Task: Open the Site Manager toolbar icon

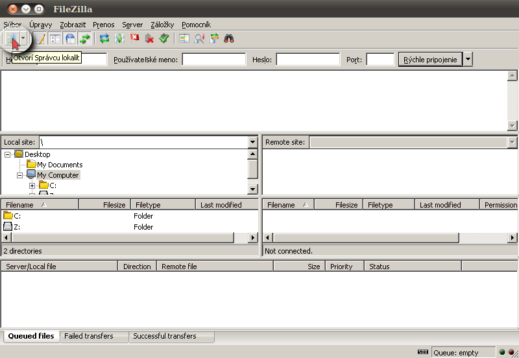Action: coord(12,39)
